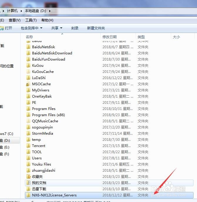Click the MyDrivers folder icon
The image size is (197, 202).
(x=28, y=90)
